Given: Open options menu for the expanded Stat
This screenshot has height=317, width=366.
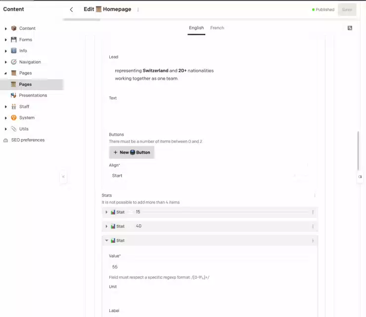Looking at the screenshot, I should pos(313,241).
